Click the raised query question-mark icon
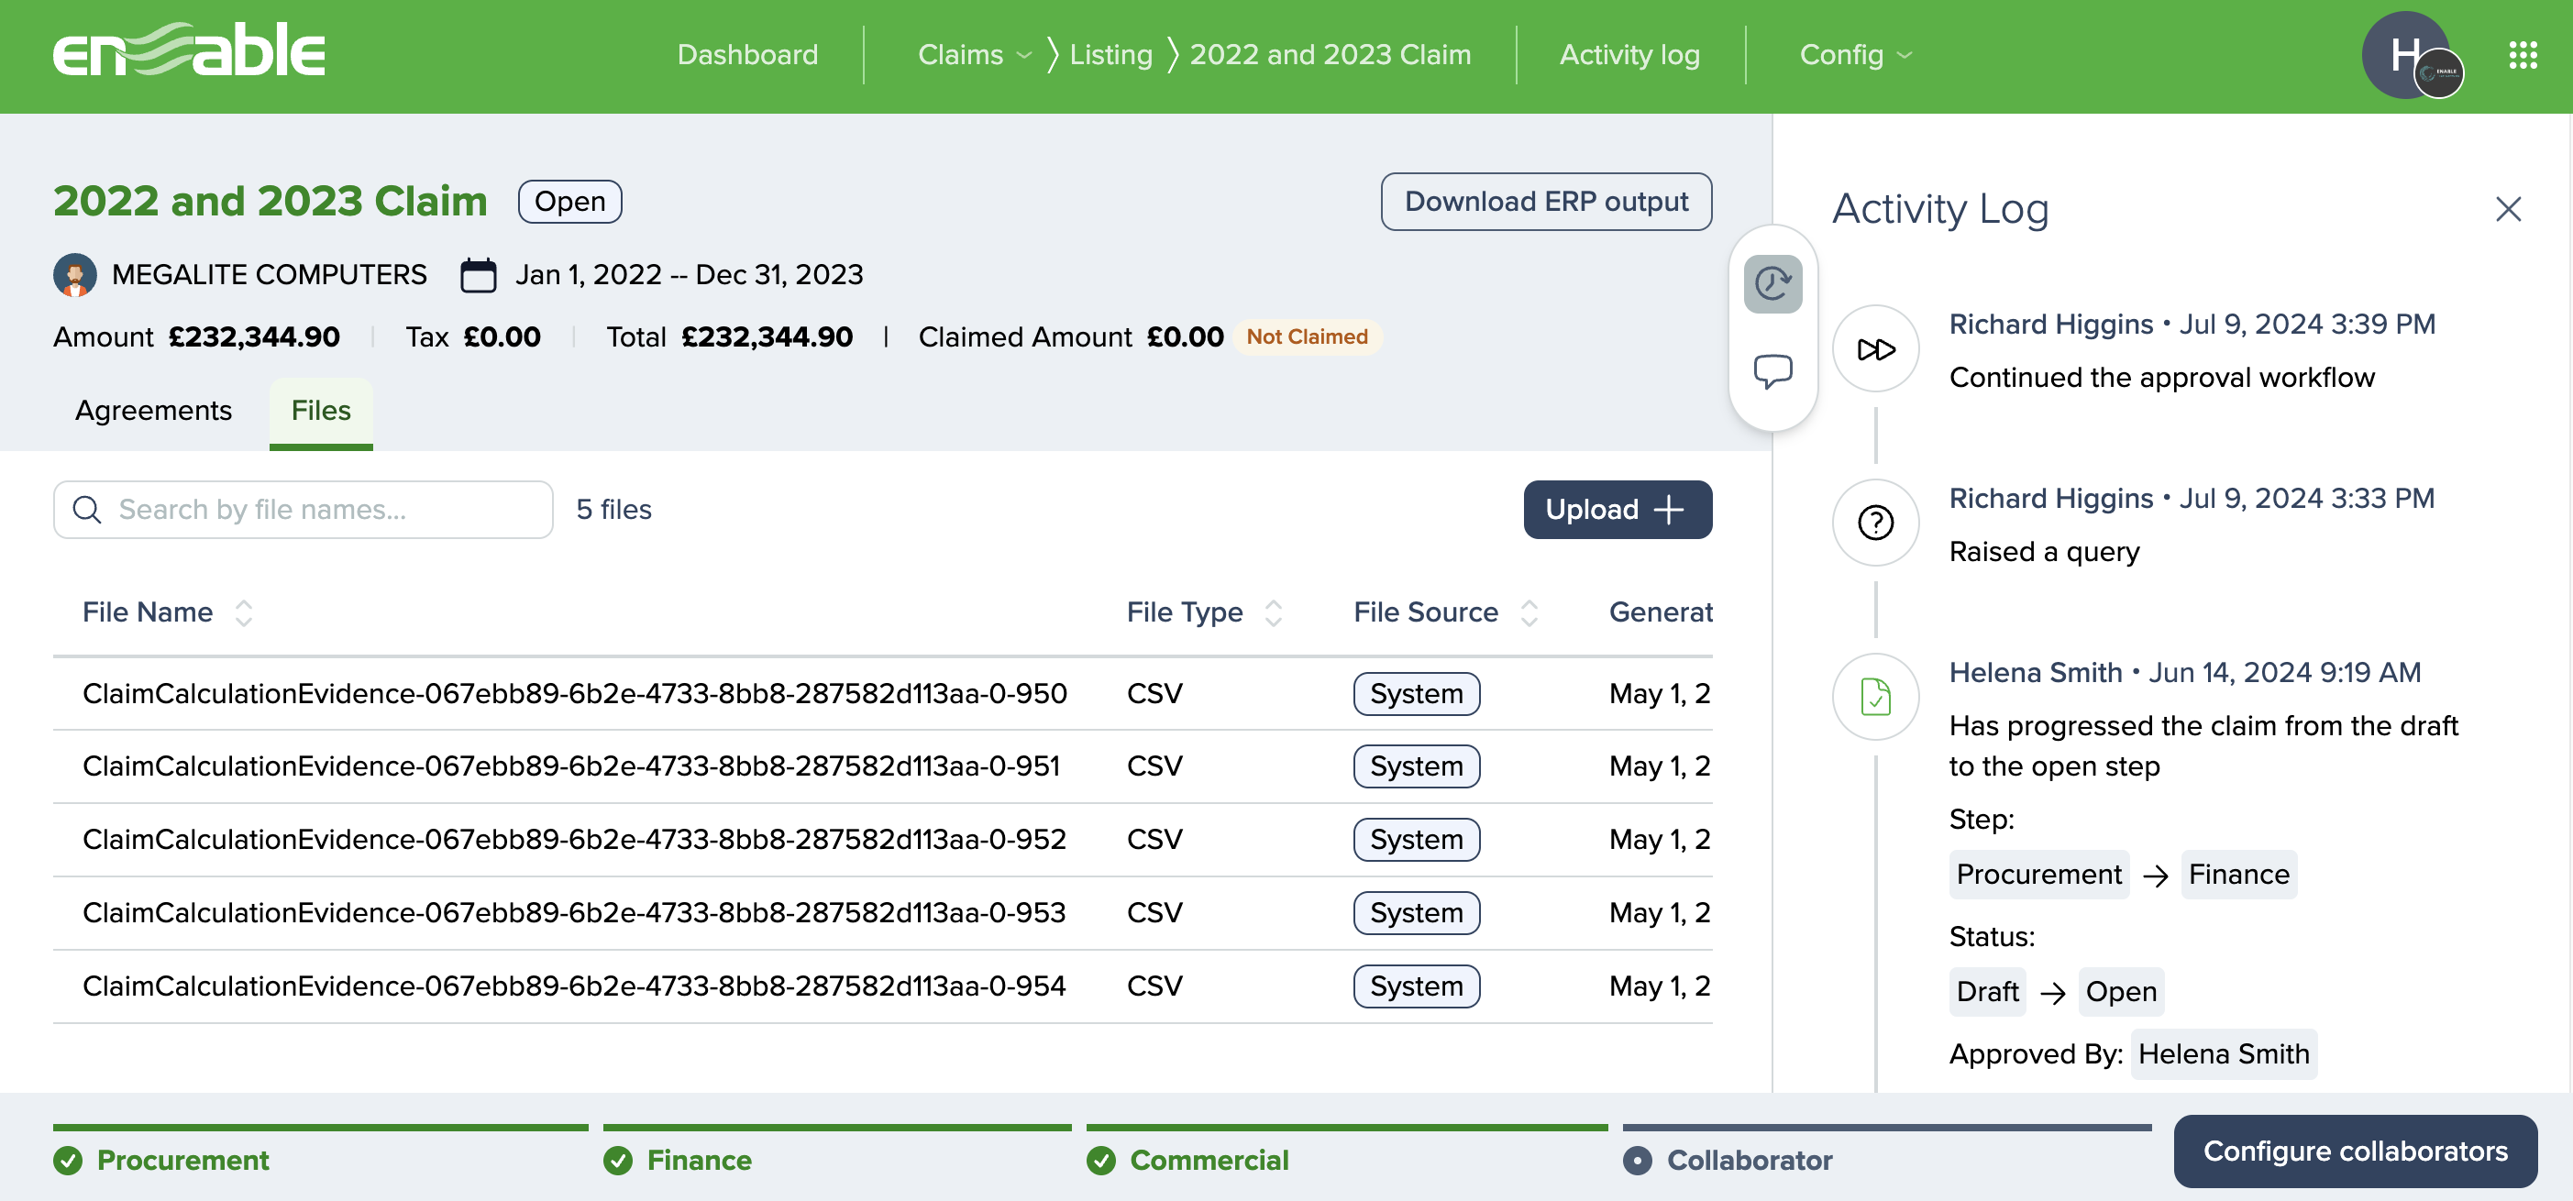Viewport: 2573px width, 1201px height. pos(1875,523)
